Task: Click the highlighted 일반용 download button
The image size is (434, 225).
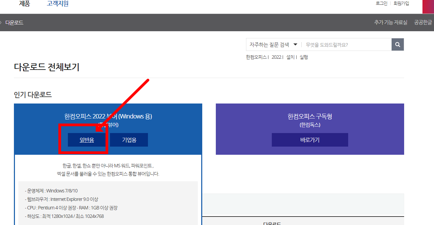Action: coord(87,139)
